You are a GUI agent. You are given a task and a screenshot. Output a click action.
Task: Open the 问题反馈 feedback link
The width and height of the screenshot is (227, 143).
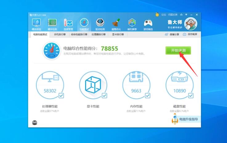pyautogui.click(x=173, y=14)
